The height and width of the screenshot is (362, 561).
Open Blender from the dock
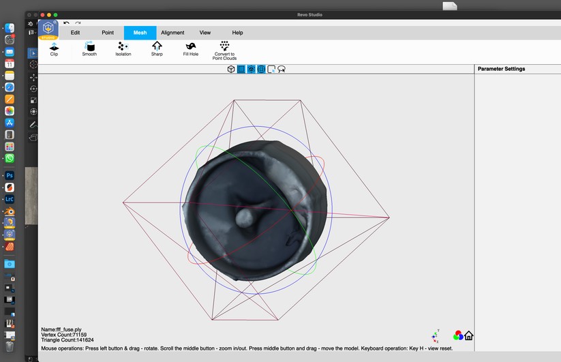10,211
